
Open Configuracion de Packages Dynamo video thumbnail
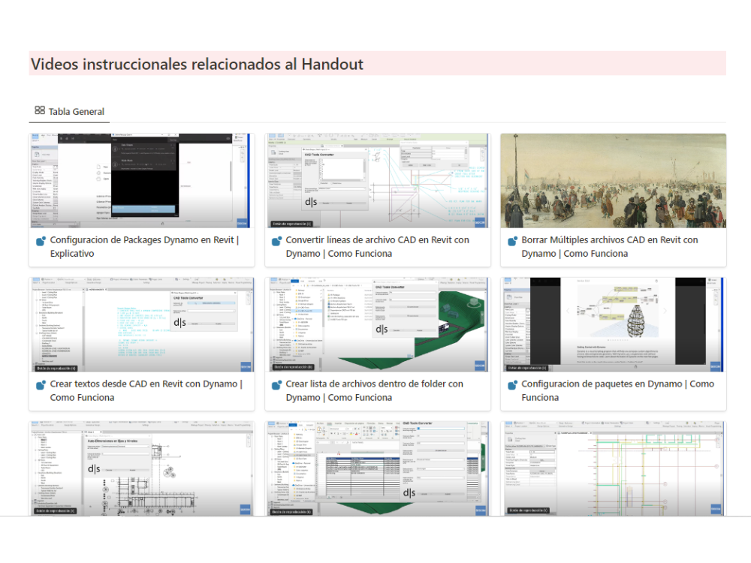pyautogui.click(x=141, y=180)
